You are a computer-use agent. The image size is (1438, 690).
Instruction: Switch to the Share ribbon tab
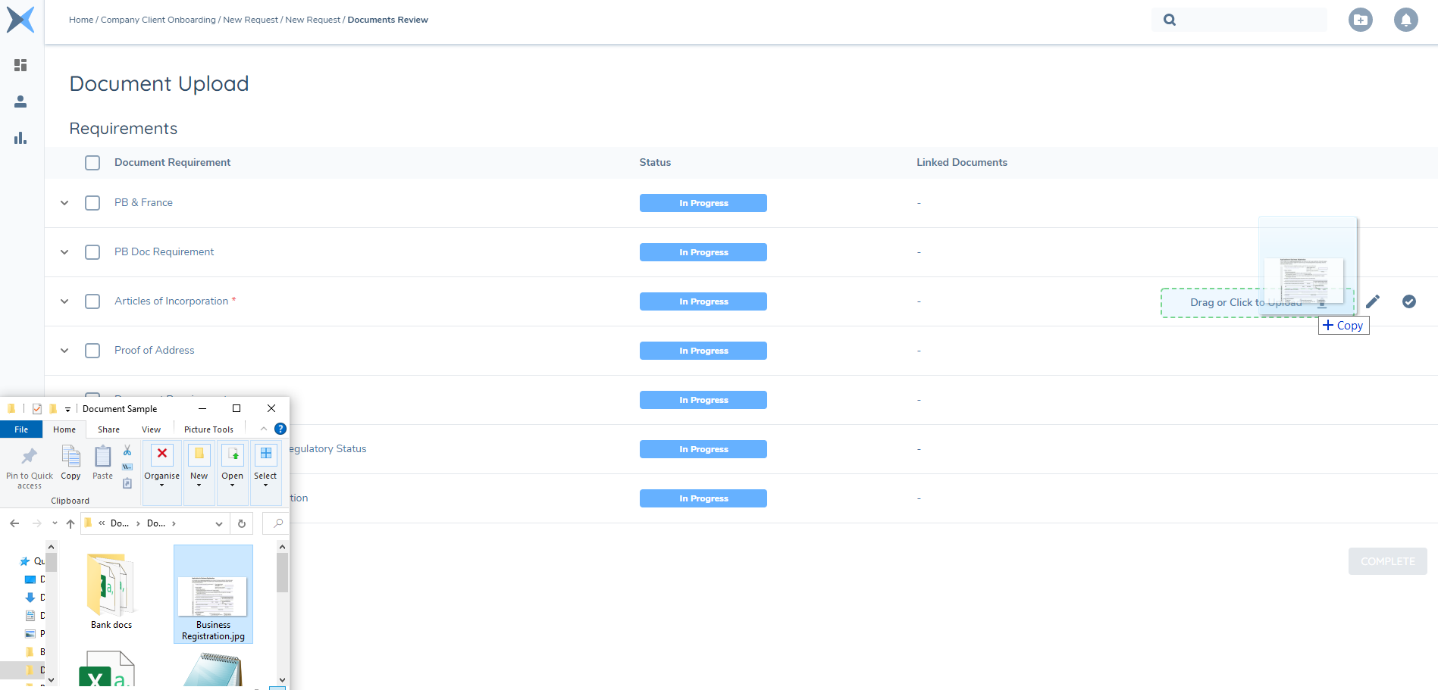108,429
